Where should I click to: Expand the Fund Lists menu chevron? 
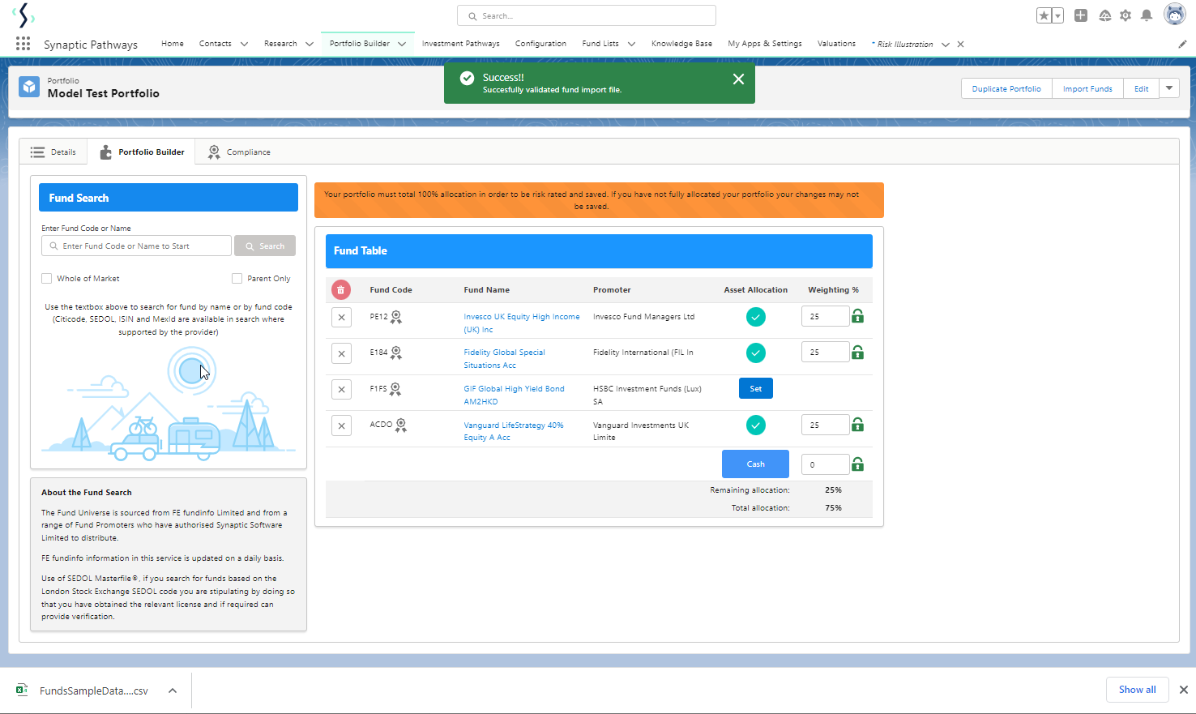coord(631,44)
